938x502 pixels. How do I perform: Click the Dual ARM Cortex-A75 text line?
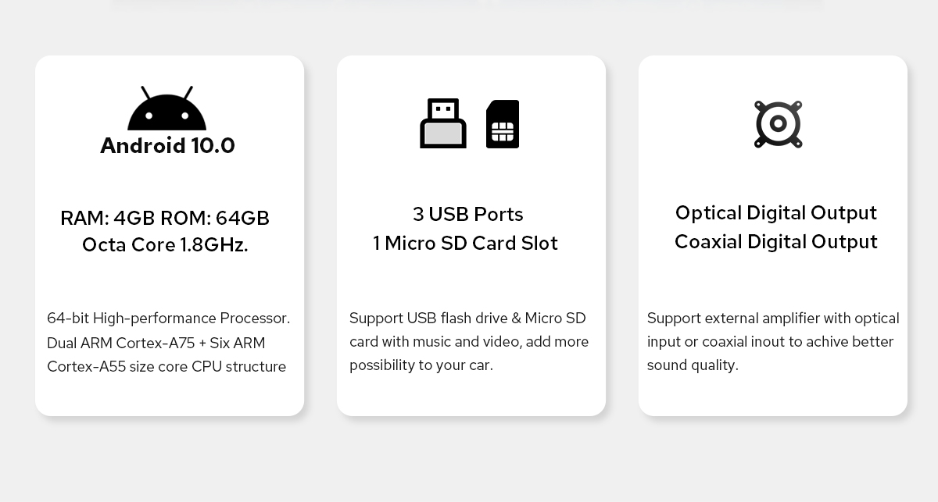[156, 343]
